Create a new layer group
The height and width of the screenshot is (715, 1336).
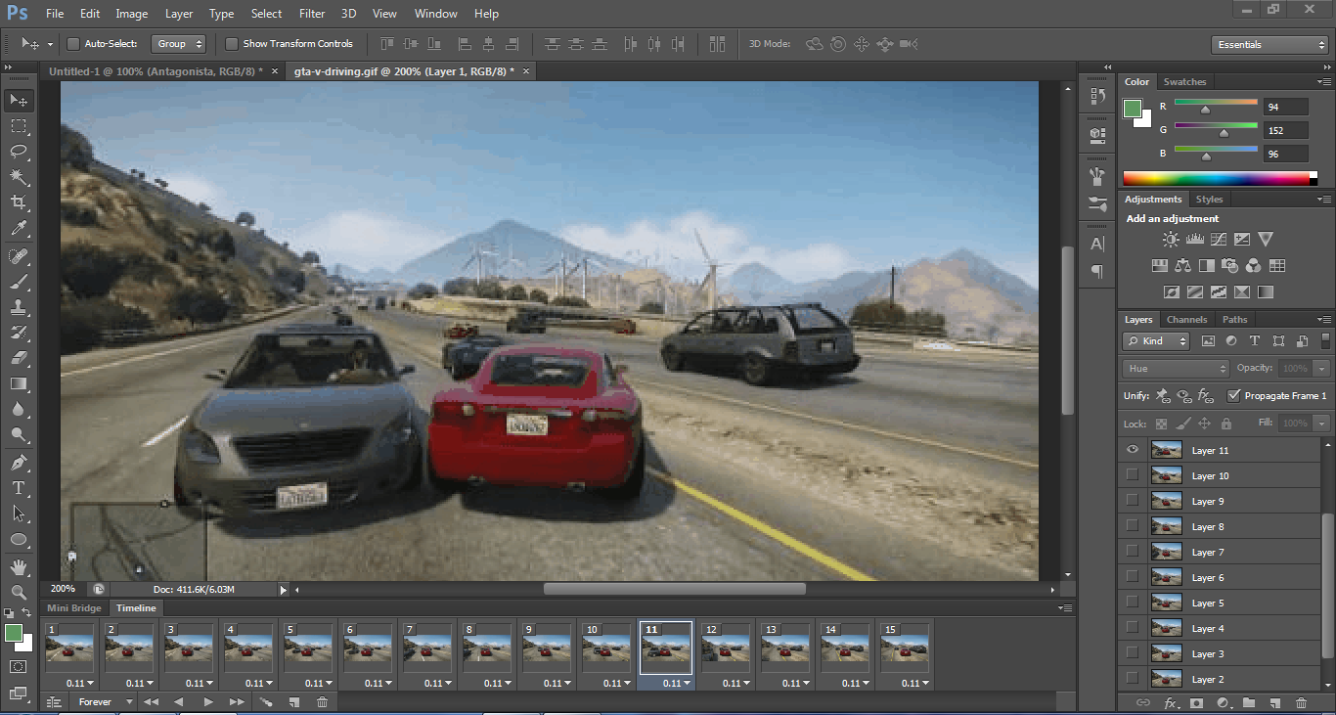(1249, 702)
